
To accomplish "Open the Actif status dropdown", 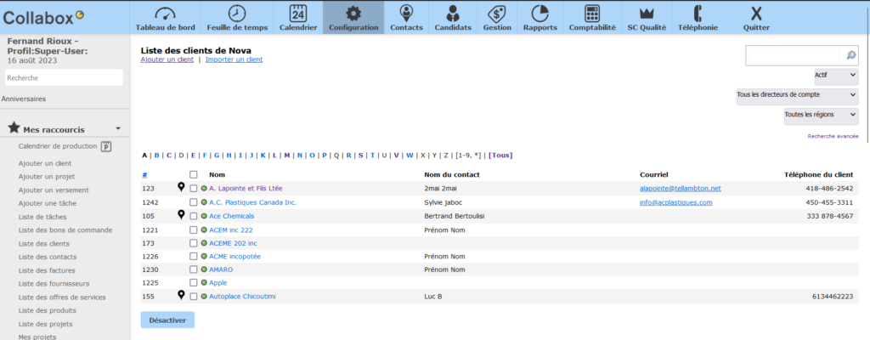I will pos(835,76).
